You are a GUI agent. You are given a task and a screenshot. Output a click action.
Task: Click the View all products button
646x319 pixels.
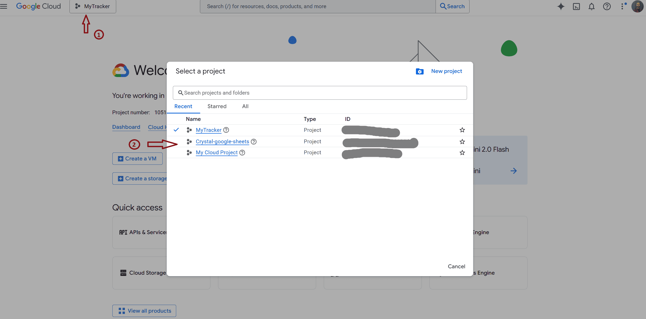pos(144,311)
